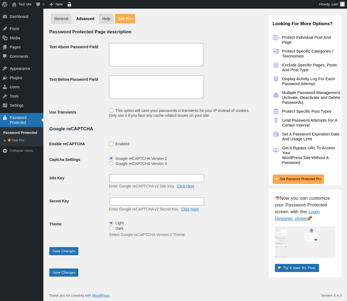
Task: Open the Click Here link for Site Key
Action: pos(185,186)
